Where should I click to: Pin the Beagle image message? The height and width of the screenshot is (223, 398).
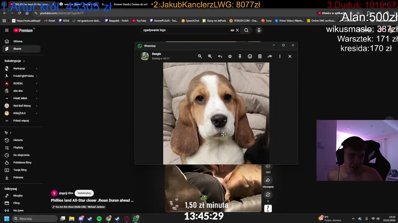tap(240, 56)
